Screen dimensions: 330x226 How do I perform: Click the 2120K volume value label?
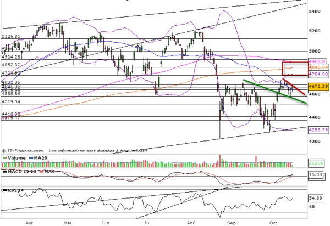(x=316, y=163)
